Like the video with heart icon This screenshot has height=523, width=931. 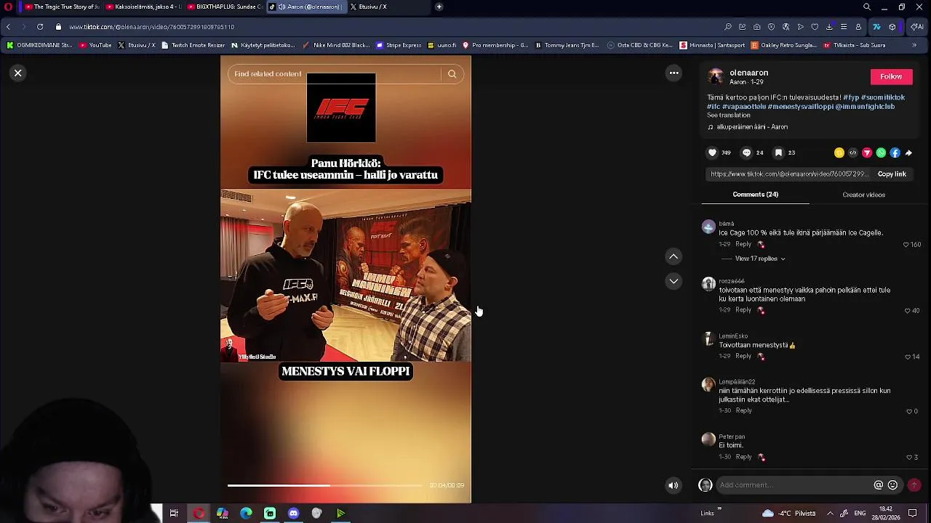(x=713, y=153)
